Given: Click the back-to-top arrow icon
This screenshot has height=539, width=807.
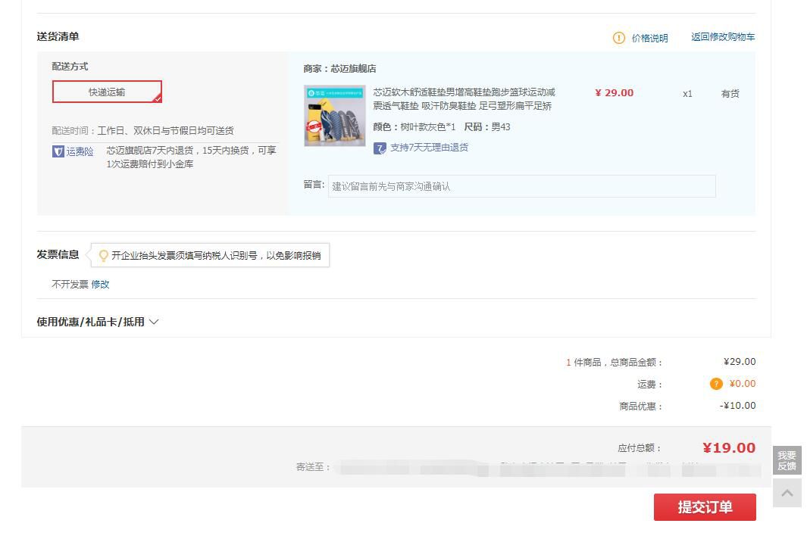Looking at the screenshot, I should (787, 493).
